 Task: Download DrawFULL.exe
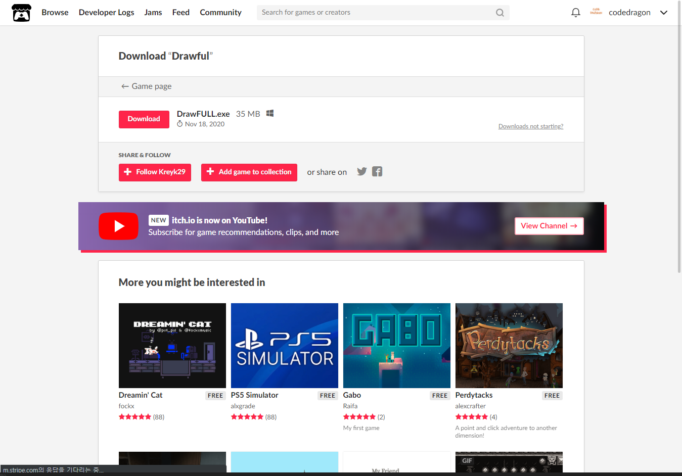tap(144, 119)
